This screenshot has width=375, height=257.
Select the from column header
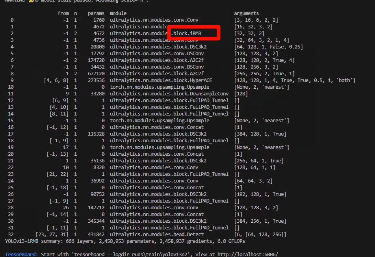click(x=63, y=13)
